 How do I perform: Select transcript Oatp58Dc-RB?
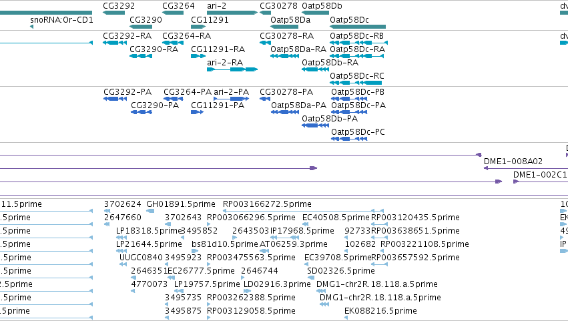click(356, 36)
